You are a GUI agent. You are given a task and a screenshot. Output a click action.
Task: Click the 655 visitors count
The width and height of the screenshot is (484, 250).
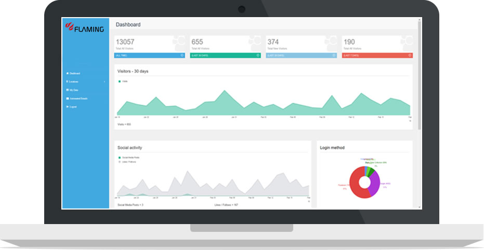pyautogui.click(x=197, y=42)
